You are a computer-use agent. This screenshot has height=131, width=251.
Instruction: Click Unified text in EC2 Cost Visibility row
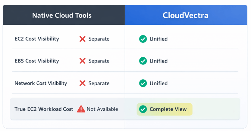pos(158,39)
